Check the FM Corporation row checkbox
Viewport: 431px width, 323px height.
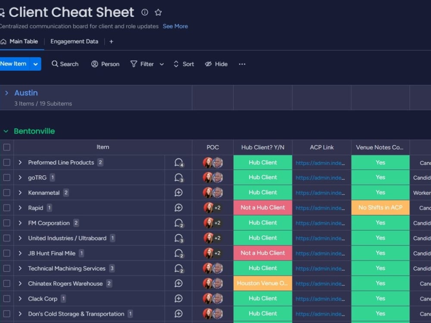[x=7, y=223]
